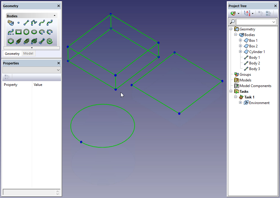Expand the Cylinder 1 tree node
Image resolution: width=280 pixels, height=198 pixels.
pos(240,52)
